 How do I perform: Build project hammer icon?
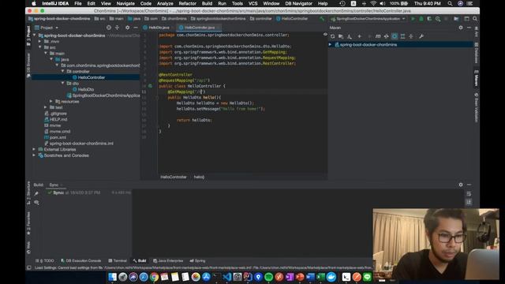point(321,19)
